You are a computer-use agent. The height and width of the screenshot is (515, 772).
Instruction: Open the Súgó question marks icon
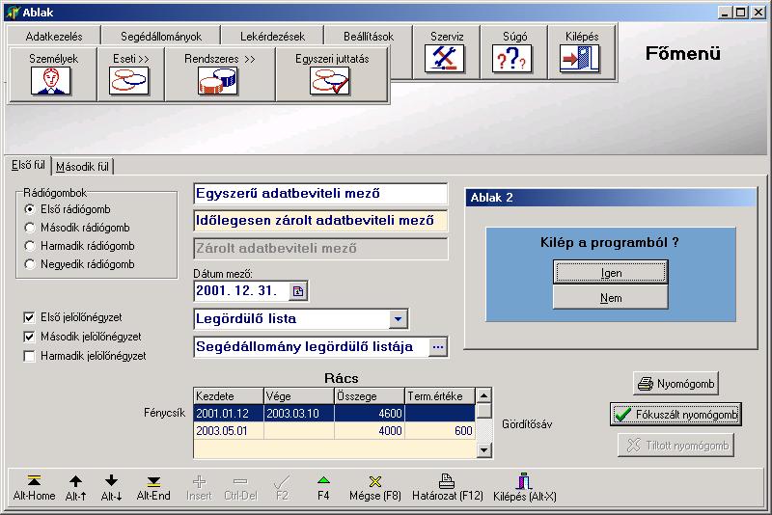[512, 58]
